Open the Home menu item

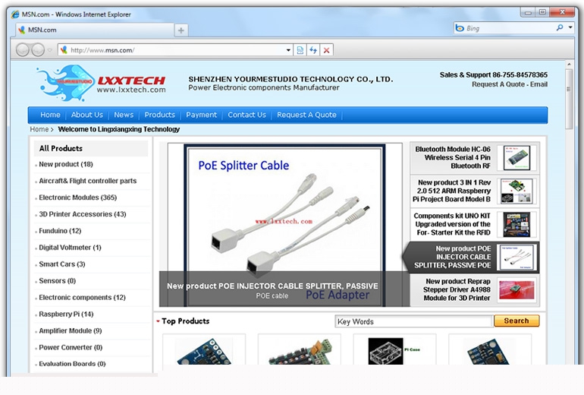pyautogui.click(x=50, y=115)
